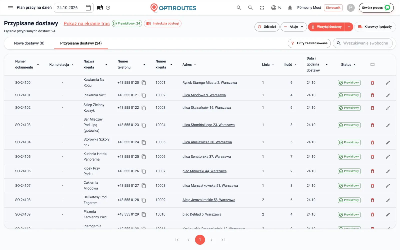400x250 pixels.
Task: Open address plac Defilad 5, Warszawa
Action: (202, 214)
